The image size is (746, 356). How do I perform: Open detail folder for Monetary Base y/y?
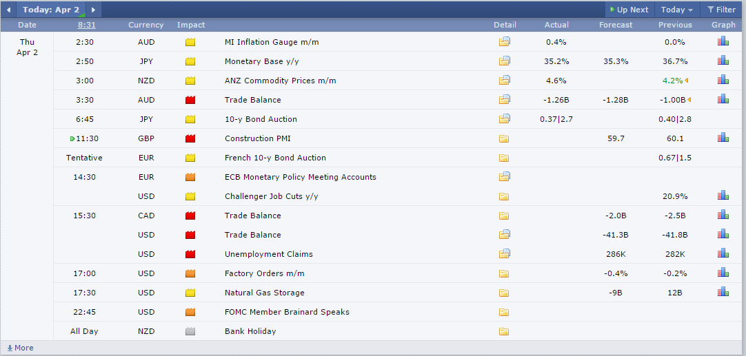coord(504,61)
